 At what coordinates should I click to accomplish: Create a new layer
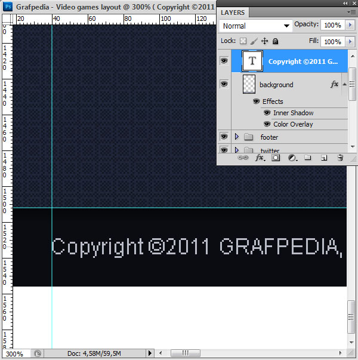tap(324, 158)
